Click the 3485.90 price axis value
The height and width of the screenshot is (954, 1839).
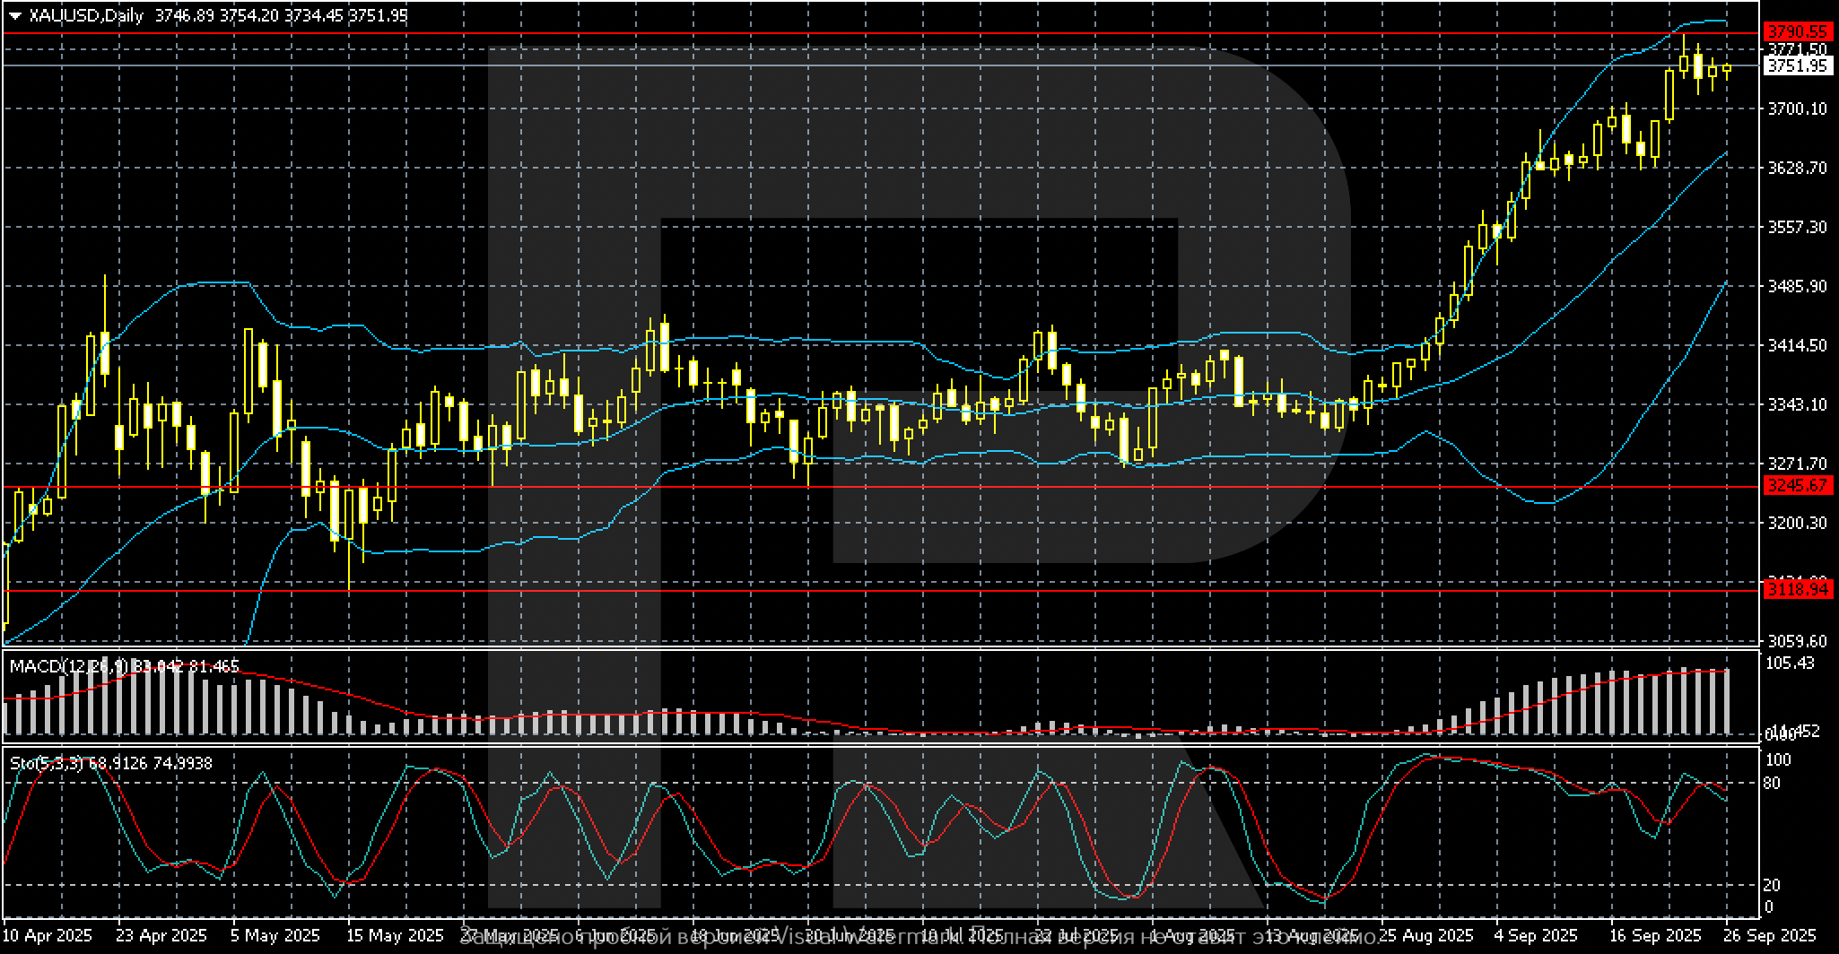tap(1796, 286)
